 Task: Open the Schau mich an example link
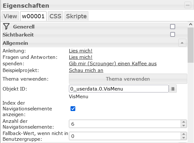86,70
